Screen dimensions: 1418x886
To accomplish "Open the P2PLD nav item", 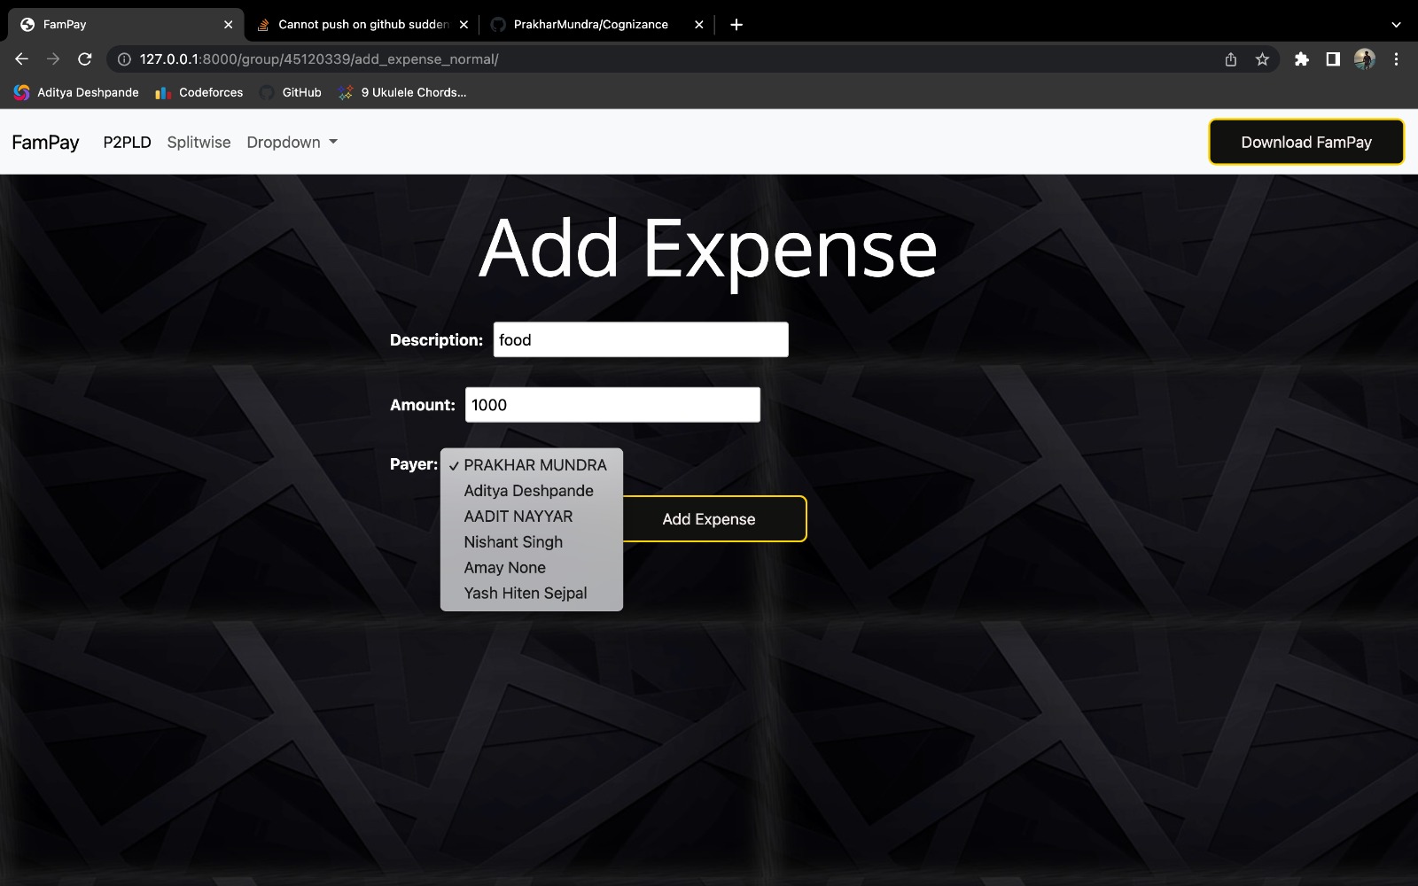I will pos(127,143).
